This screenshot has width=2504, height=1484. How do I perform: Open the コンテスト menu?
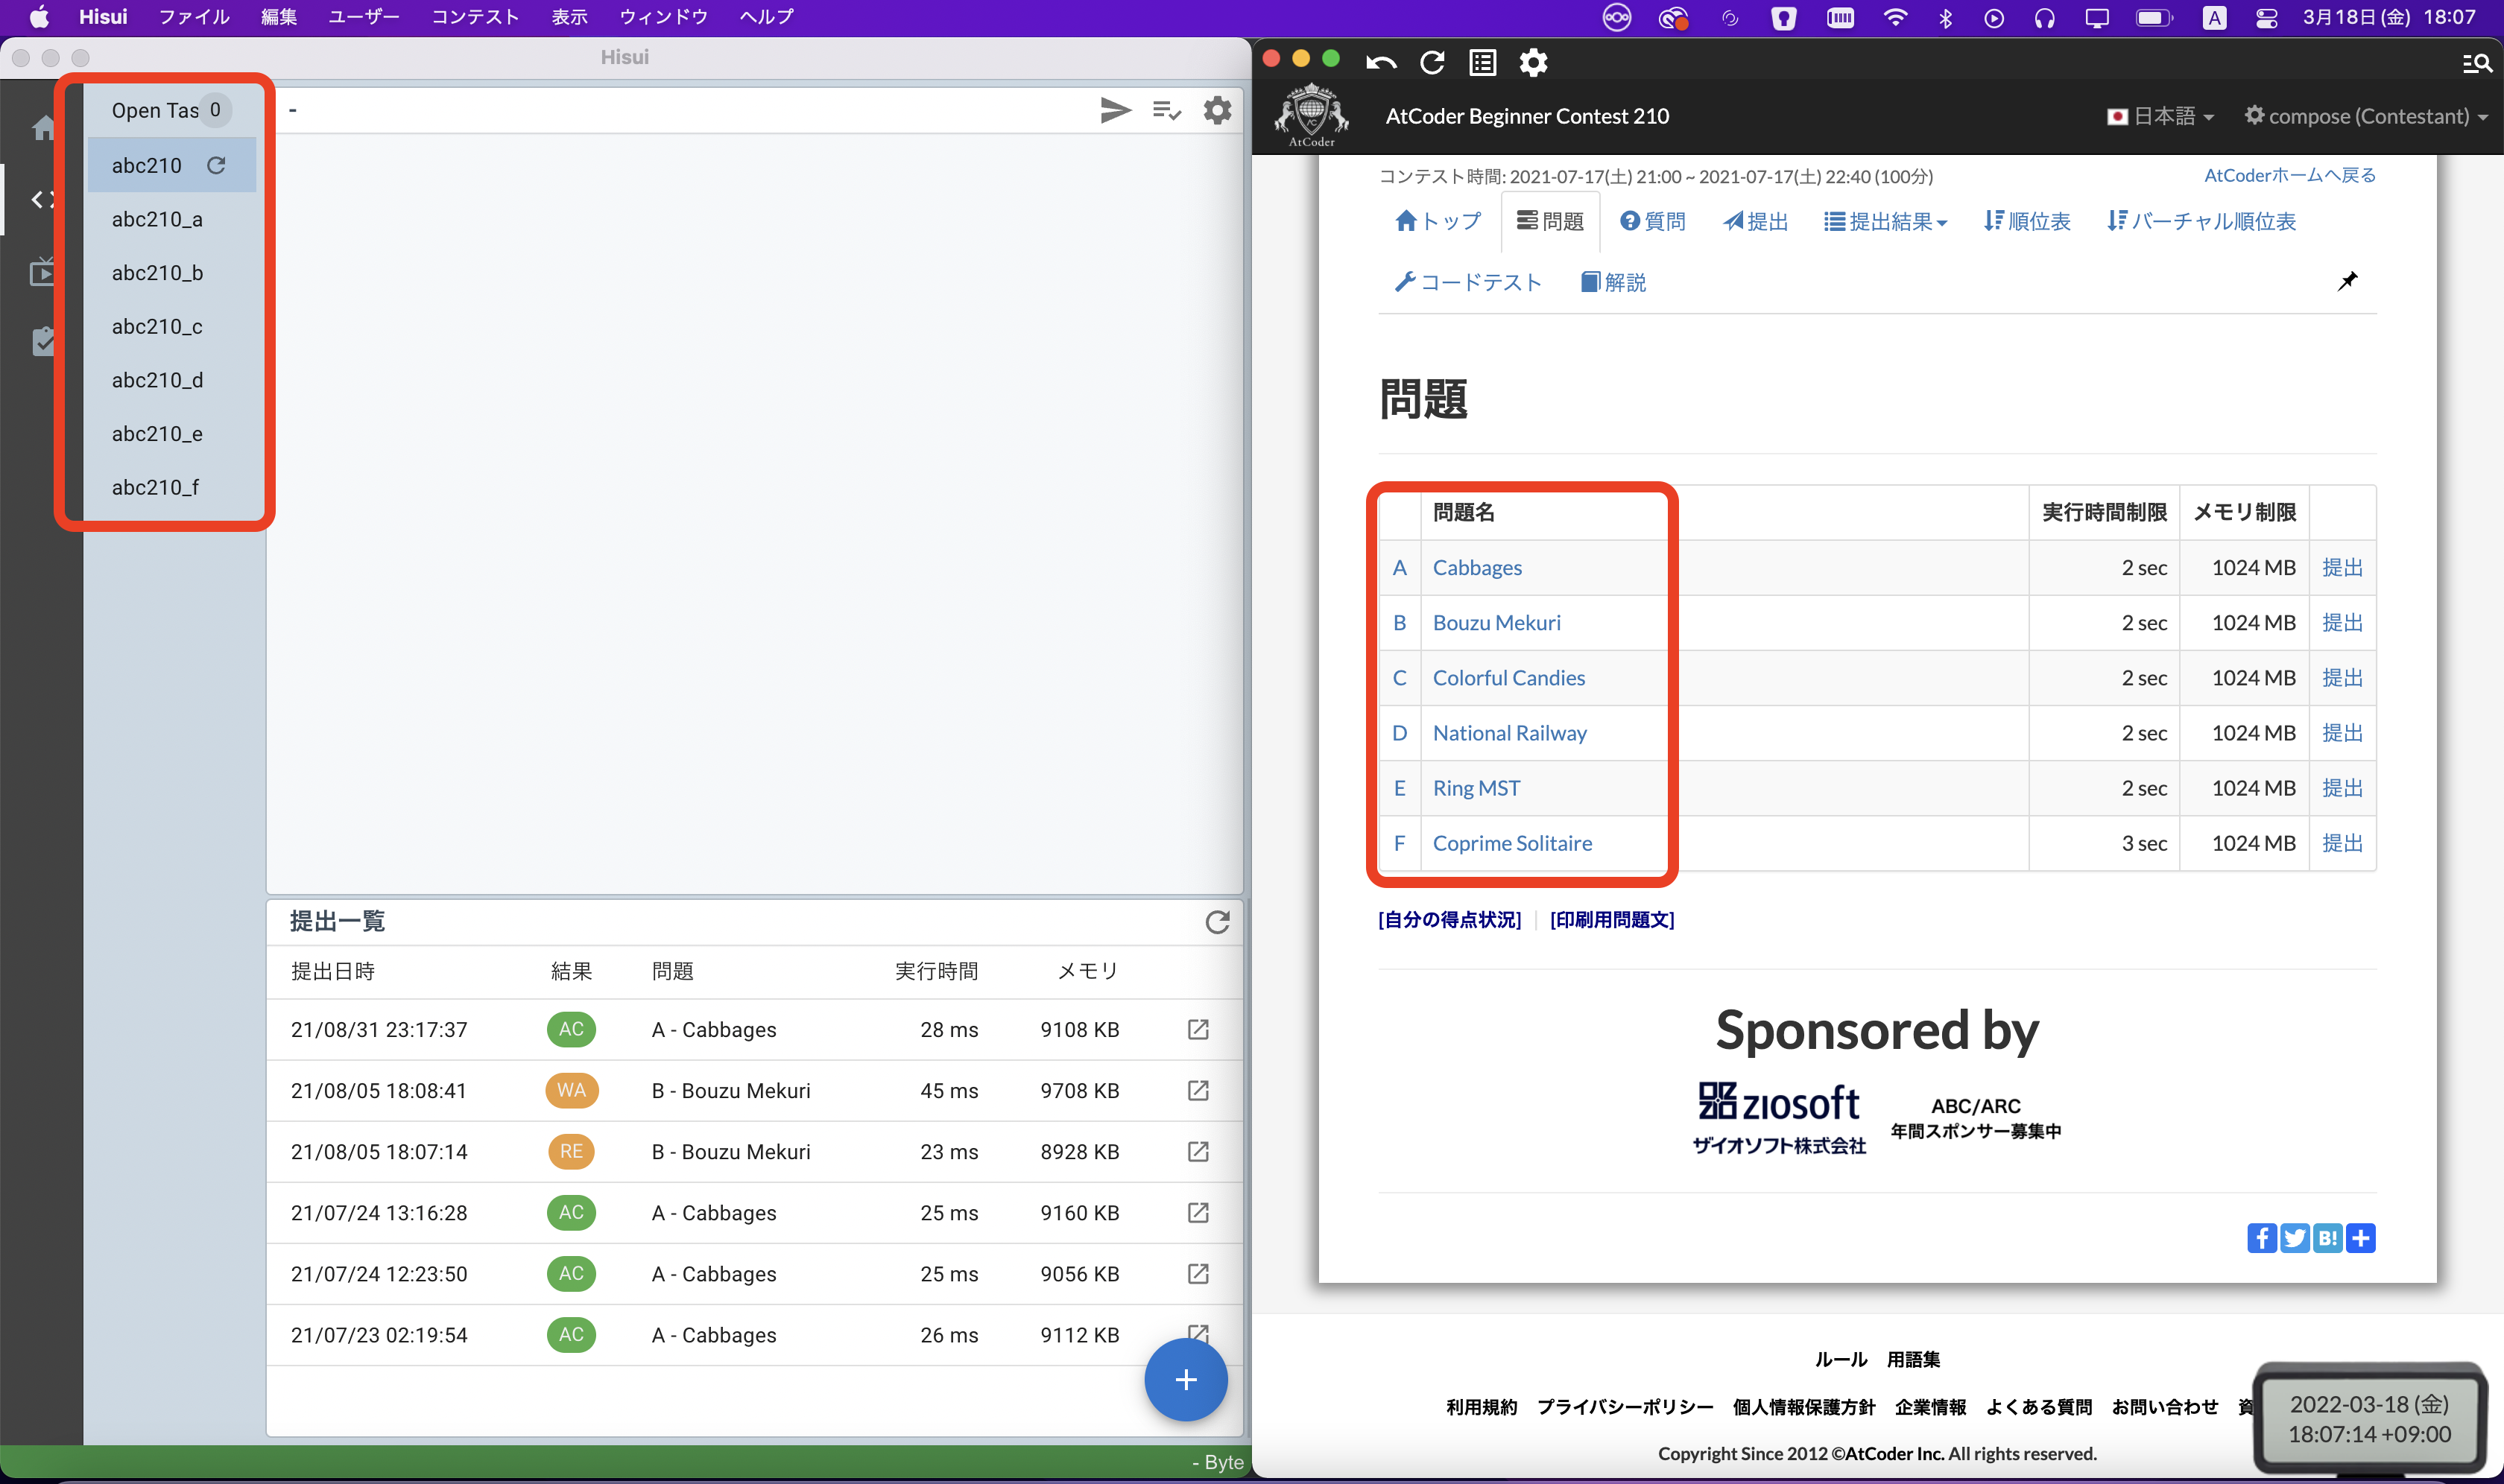click(x=475, y=17)
